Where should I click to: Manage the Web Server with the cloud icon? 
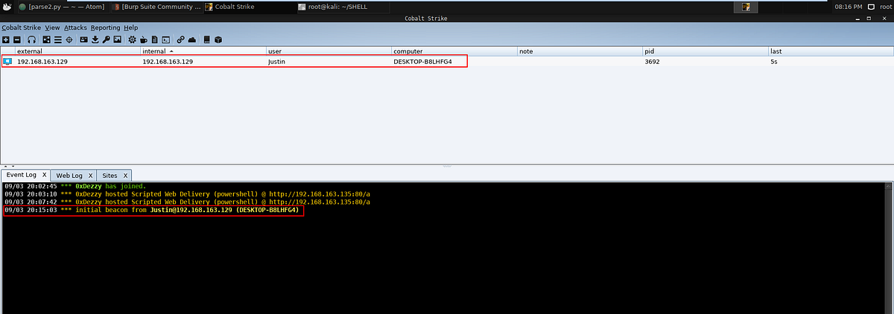coord(192,39)
